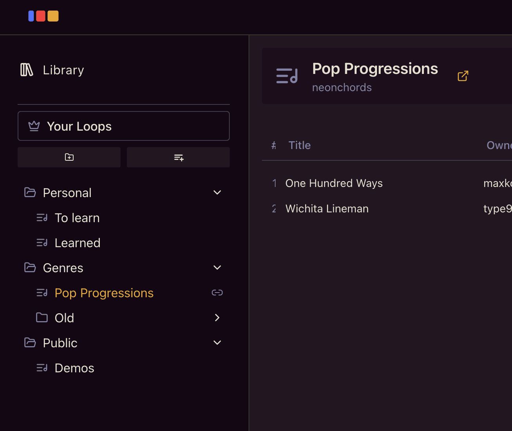512x431 pixels.
Task: Click the music note icon in the header
Action: (287, 76)
